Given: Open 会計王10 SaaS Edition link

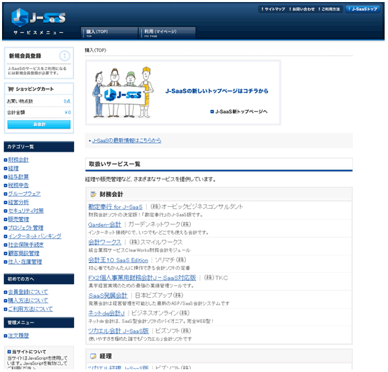Looking at the screenshot, I should [x=118, y=260].
